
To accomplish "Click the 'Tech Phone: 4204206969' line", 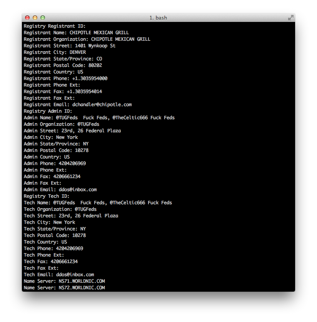I will [53, 249].
